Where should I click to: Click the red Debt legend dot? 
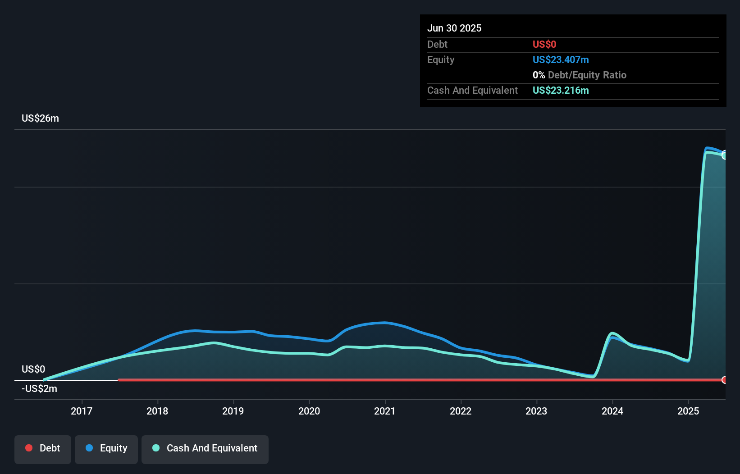[x=29, y=448]
